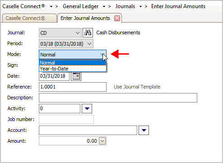Click the Account input field

click(x=88, y=130)
